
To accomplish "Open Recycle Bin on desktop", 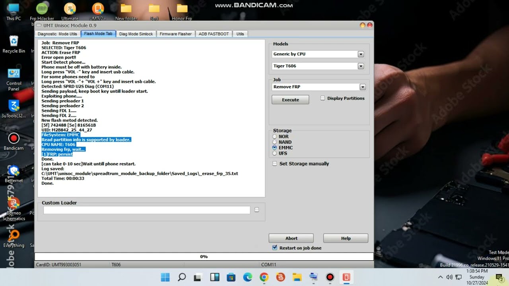I will click(x=14, y=44).
